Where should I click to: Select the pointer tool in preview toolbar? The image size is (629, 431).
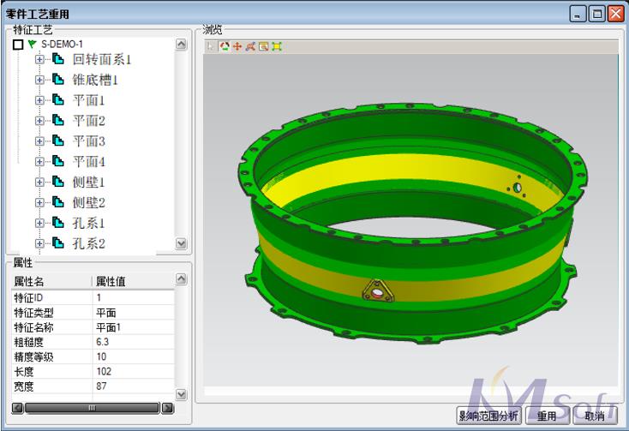point(212,46)
